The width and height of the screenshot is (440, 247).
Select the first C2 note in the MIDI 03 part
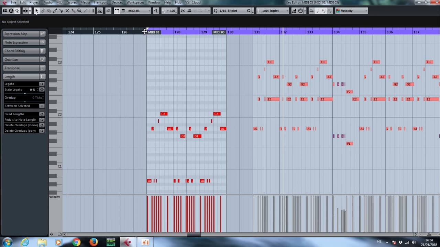tap(164, 114)
